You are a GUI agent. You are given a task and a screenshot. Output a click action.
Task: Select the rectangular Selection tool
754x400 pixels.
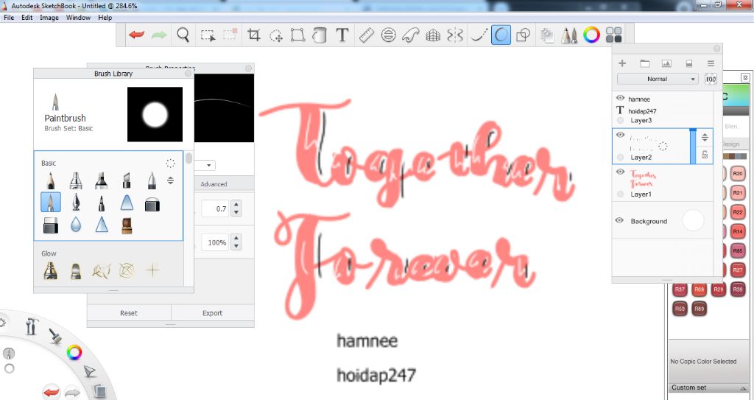(208, 35)
